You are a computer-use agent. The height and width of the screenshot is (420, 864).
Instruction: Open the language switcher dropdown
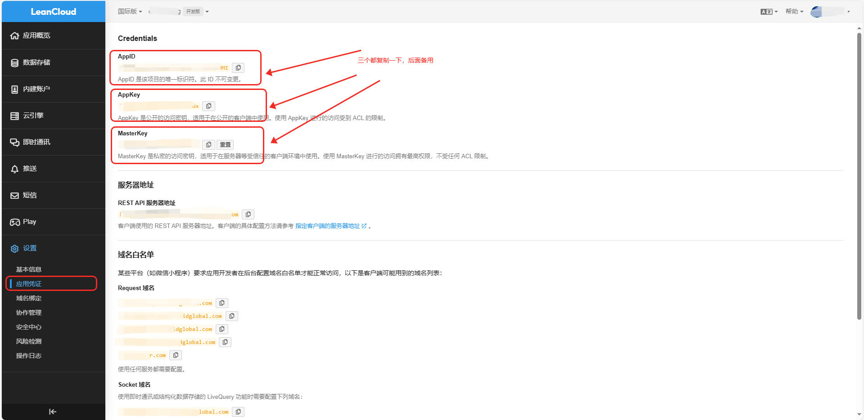769,12
